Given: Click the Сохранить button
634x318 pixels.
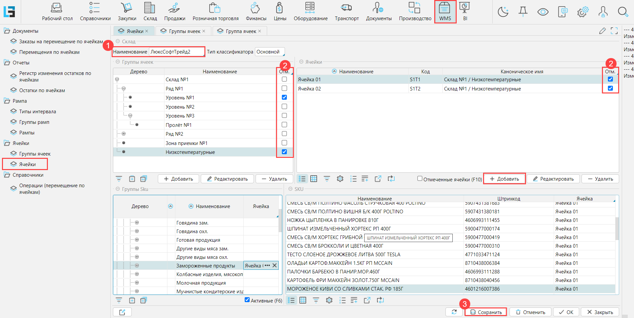Looking at the screenshot, I should click(x=486, y=312).
